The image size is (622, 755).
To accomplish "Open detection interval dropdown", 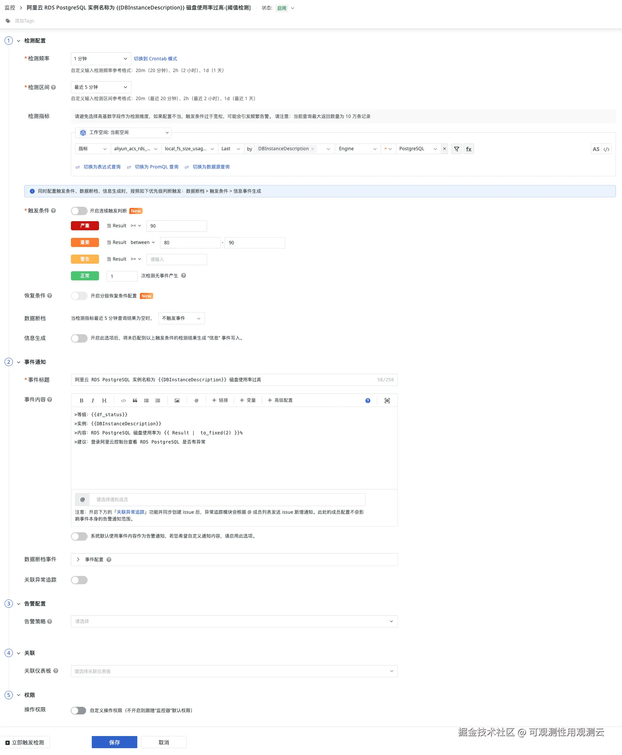I will (101, 87).
